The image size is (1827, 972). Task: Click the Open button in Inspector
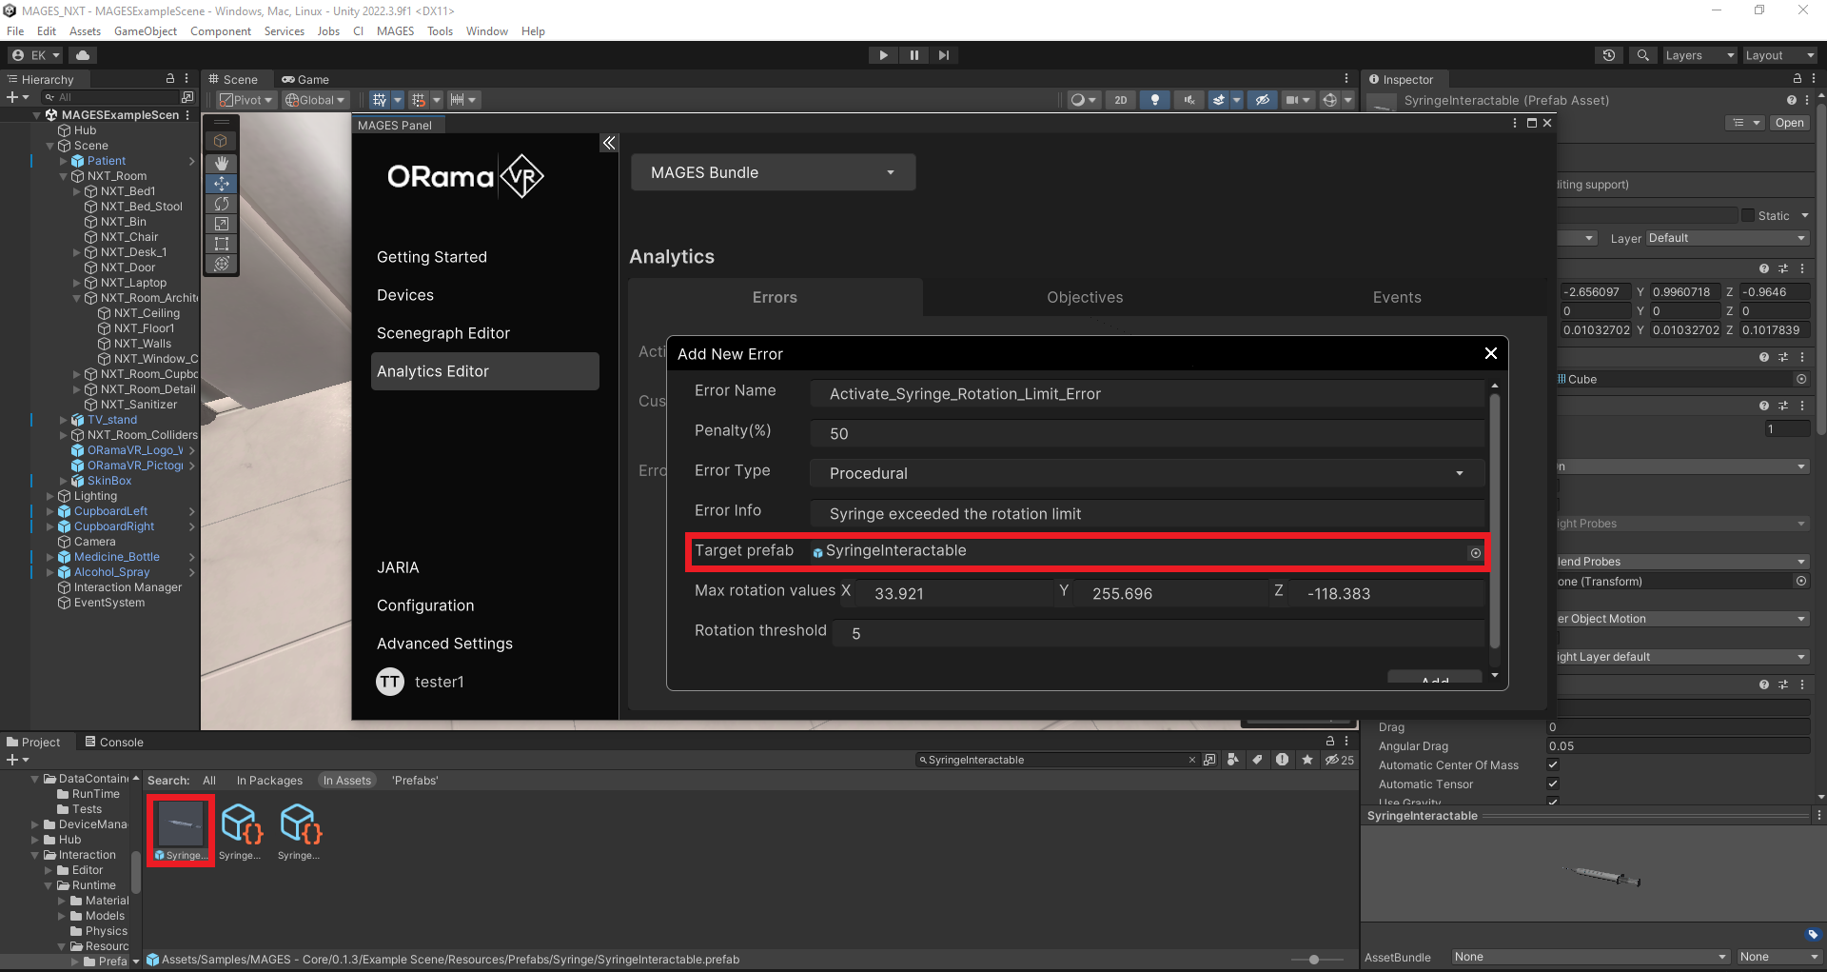point(1789,123)
